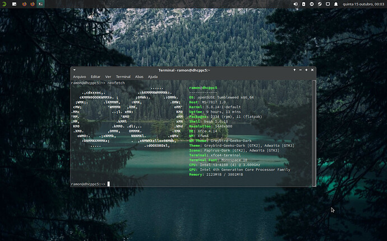This screenshot has width=387, height=241.
Task: Click the 'DE: Xfce 4.14' line
Action: point(203,131)
